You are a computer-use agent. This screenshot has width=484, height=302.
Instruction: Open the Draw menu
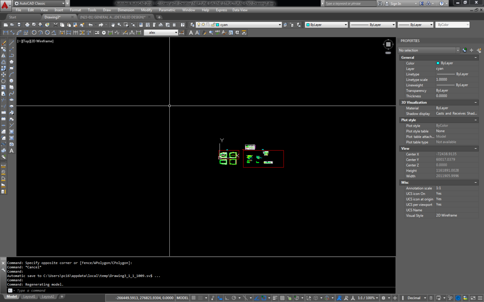coord(107,10)
